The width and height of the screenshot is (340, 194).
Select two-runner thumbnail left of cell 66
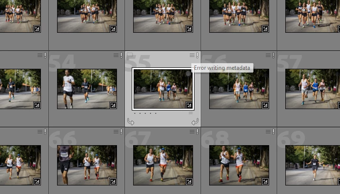20,165
